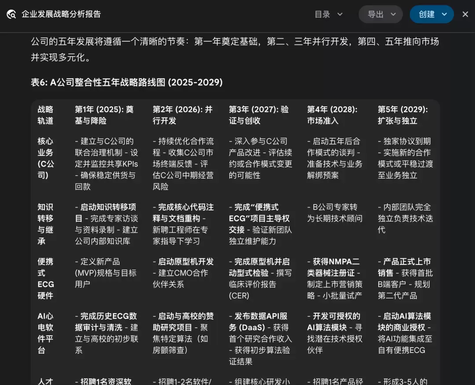This screenshot has height=385, width=475.
Task: Click the 便携式ECG硬件 row label
Action: pyautogui.click(x=46, y=279)
